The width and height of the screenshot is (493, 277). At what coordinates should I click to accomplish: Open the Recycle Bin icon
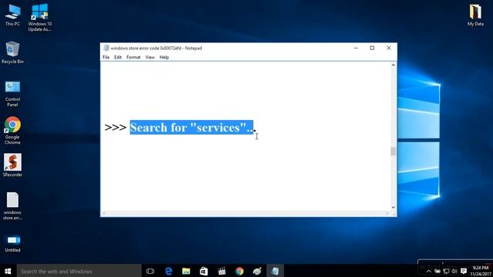tap(12, 52)
